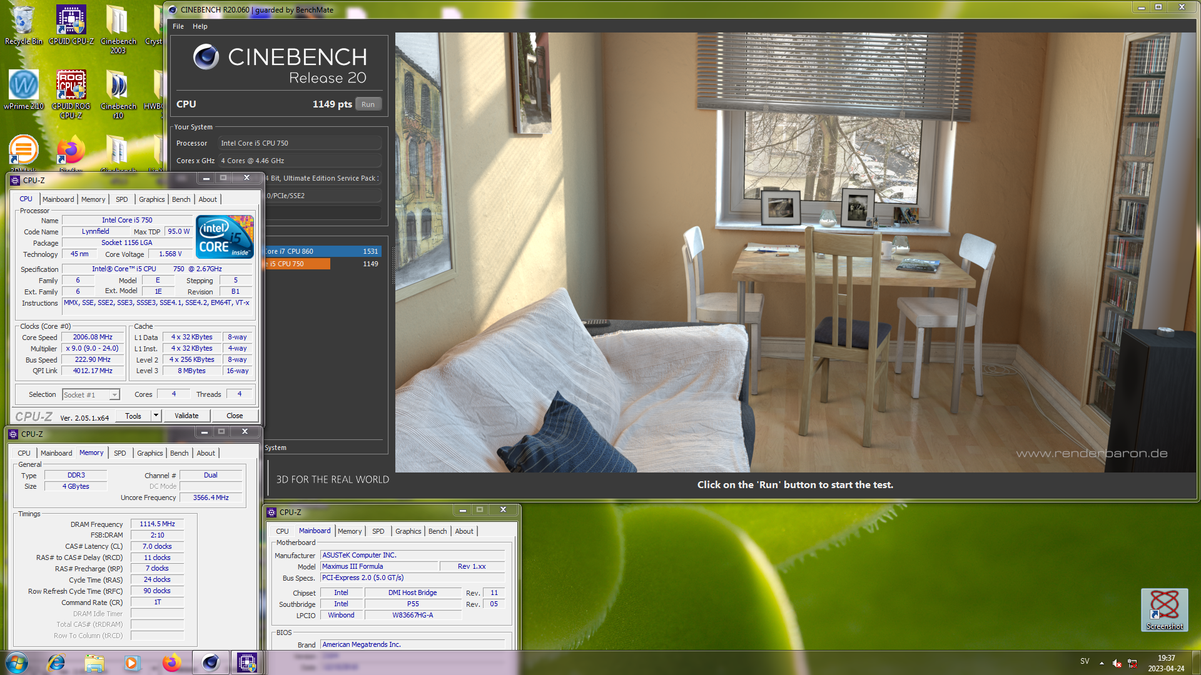Open Bench tab in top CPU-Z window
1201x675 pixels.
point(181,199)
